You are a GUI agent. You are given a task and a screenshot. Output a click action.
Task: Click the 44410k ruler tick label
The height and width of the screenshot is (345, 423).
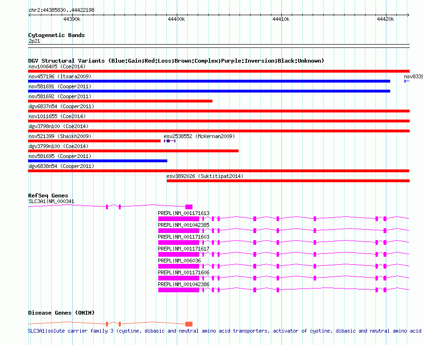pos(281,19)
